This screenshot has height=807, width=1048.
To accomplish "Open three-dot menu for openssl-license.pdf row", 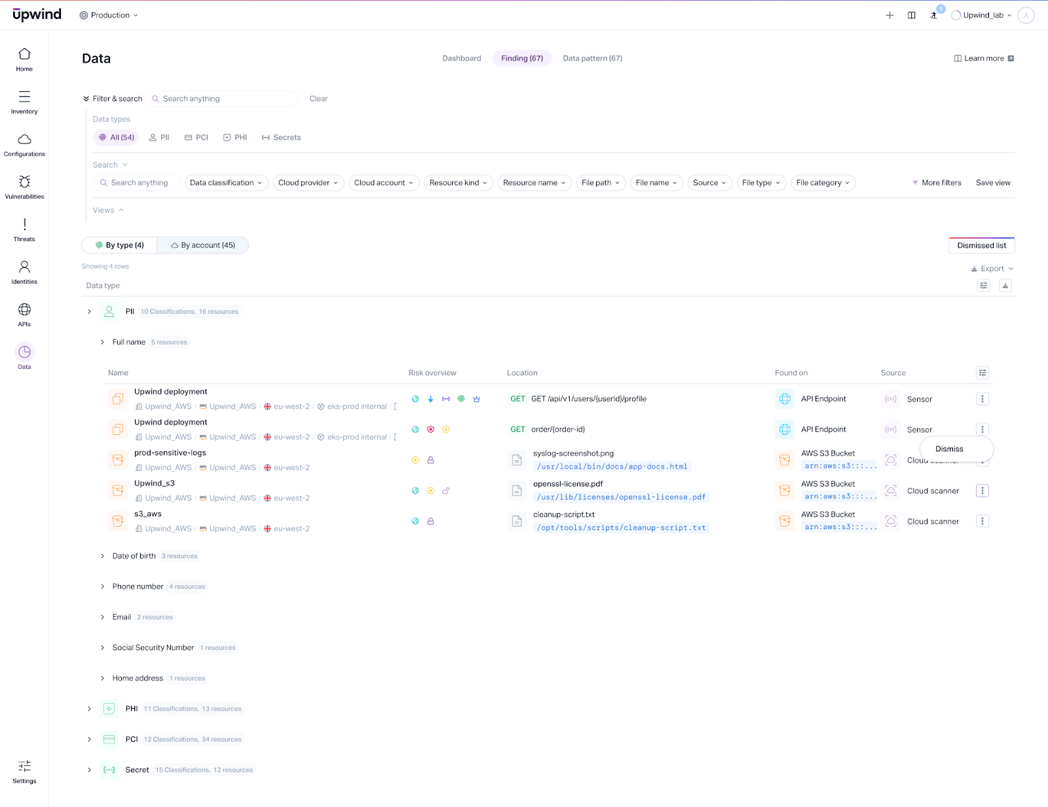I will pos(982,491).
